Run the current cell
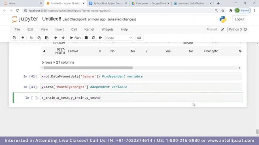 [75, 38]
